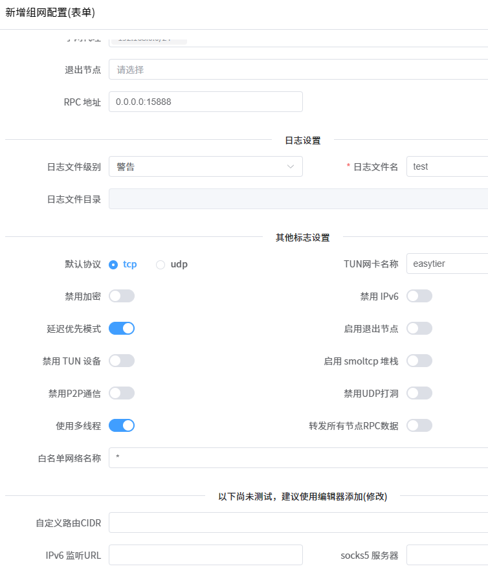Toggle the 禁用 TUN 设备 switch
Image resolution: width=488 pixels, height=584 pixels.
122,361
